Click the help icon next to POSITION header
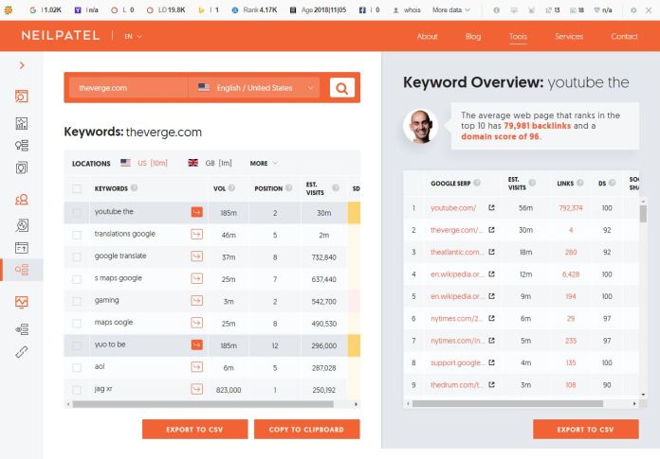Screen dimensions: 660x459 point(288,187)
